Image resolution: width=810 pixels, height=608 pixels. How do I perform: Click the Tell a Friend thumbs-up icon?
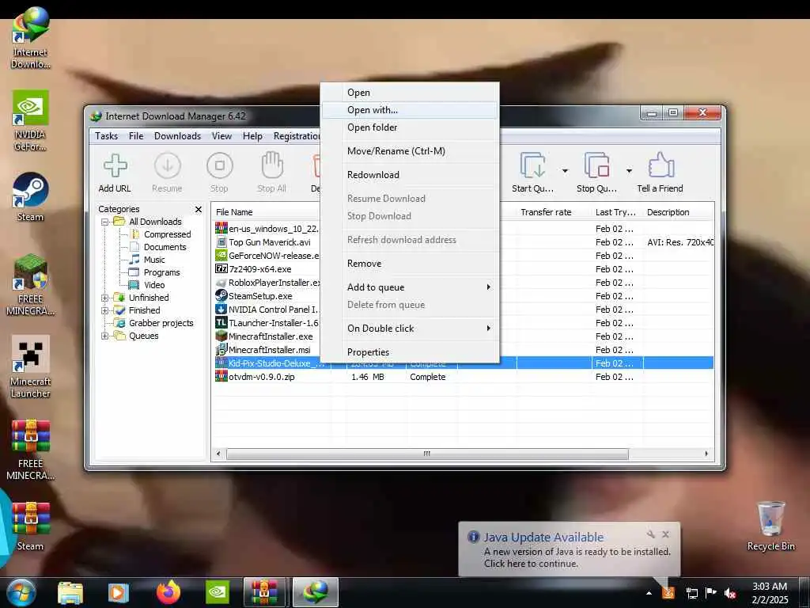(x=660, y=165)
